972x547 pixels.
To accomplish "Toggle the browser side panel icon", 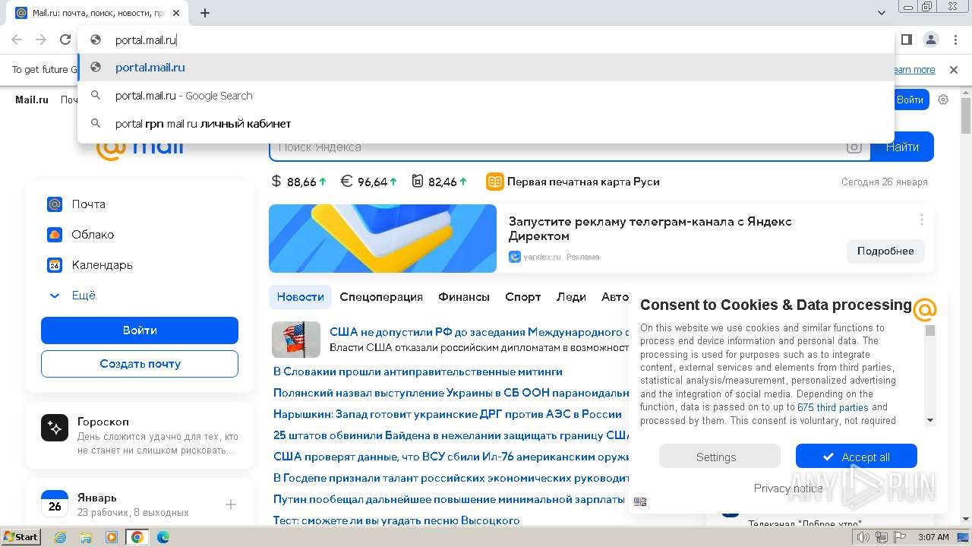I will 907,40.
